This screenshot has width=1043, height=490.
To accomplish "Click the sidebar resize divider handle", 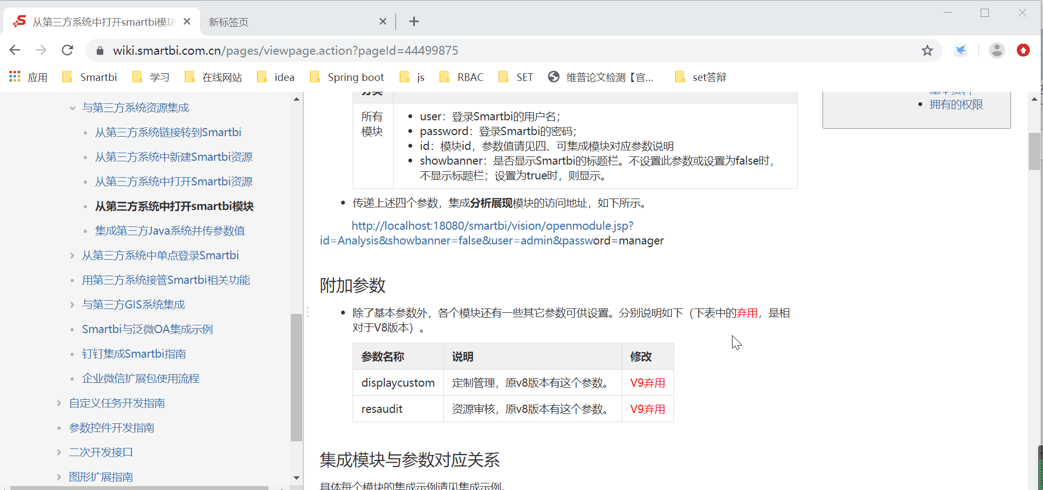I will click(x=307, y=312).
